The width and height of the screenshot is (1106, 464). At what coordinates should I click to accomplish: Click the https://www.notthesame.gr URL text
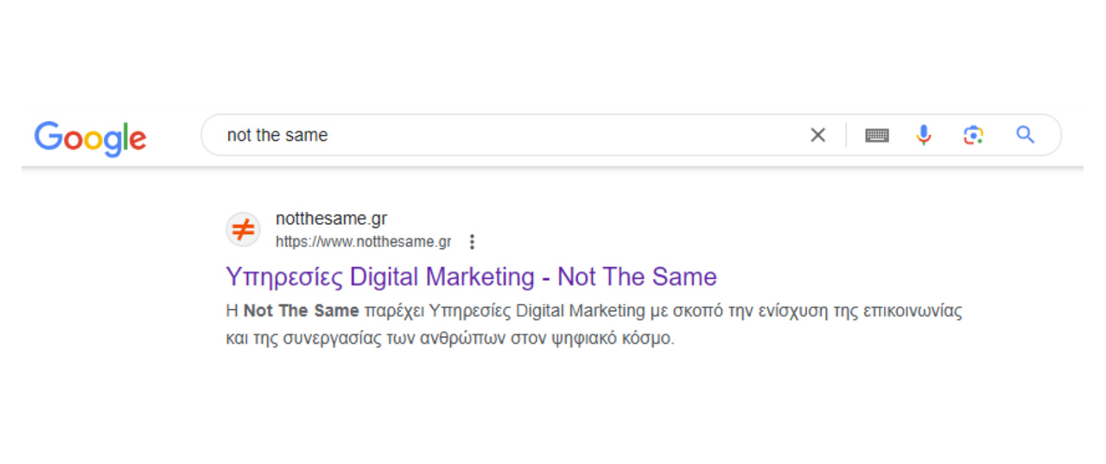pos(364,242)
